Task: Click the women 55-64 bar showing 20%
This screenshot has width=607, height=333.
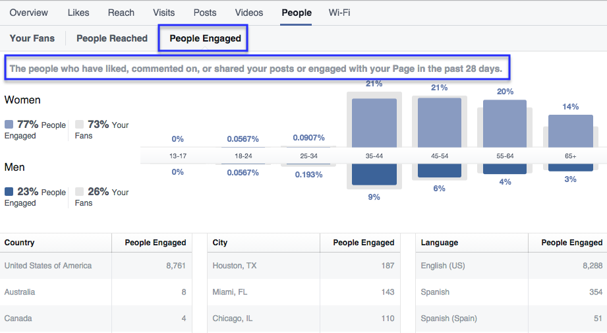Action: click(x=505, y=124)
